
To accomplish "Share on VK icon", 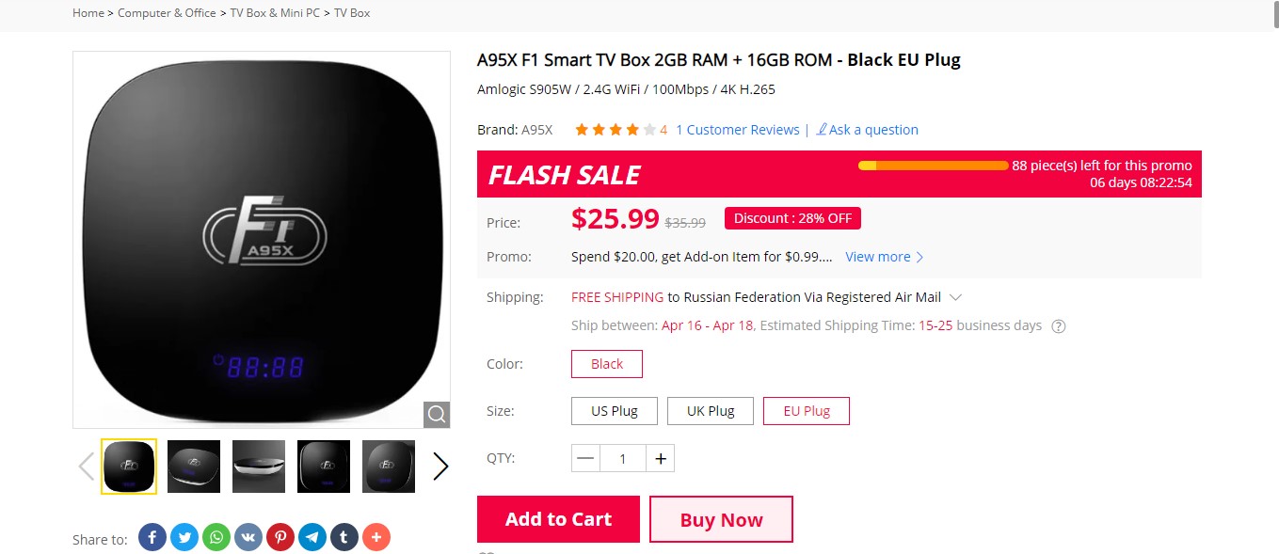I will point(248,537).
